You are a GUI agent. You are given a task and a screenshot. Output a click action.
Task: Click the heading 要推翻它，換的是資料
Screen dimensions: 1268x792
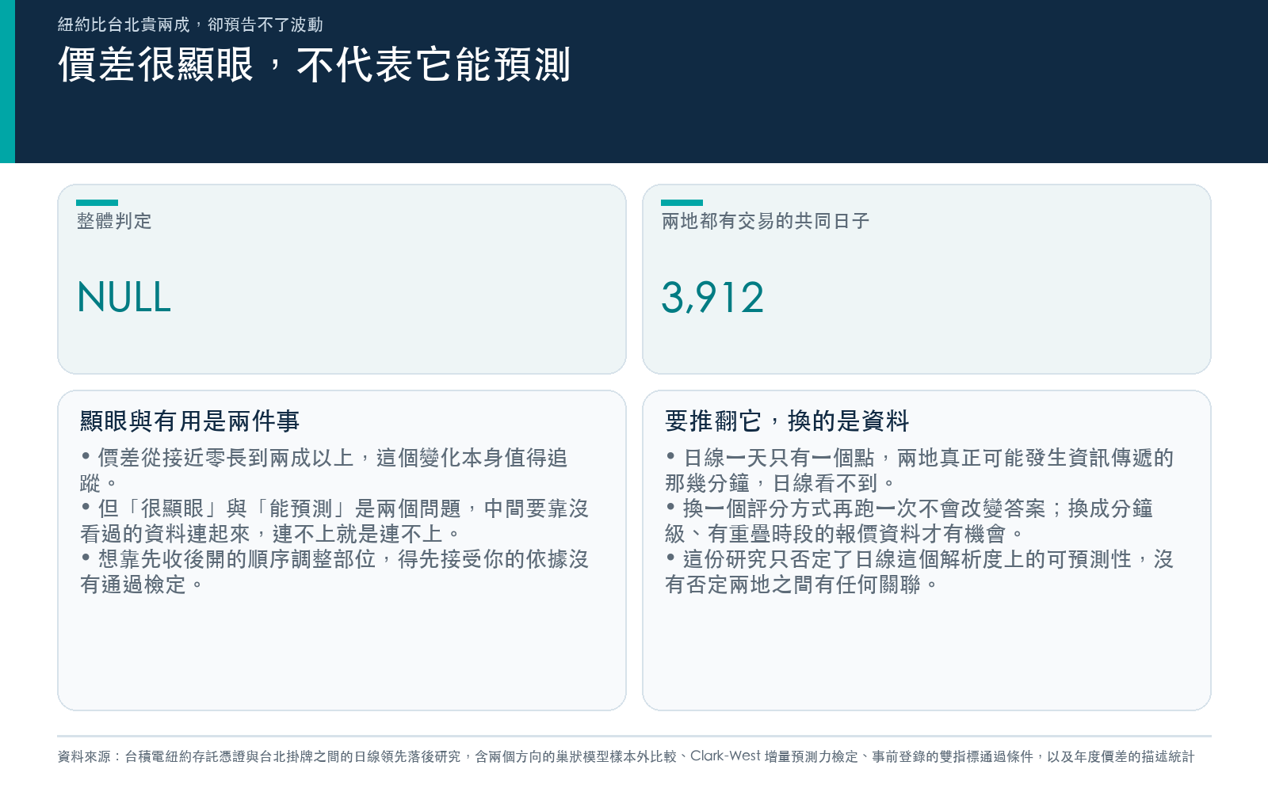787,421
